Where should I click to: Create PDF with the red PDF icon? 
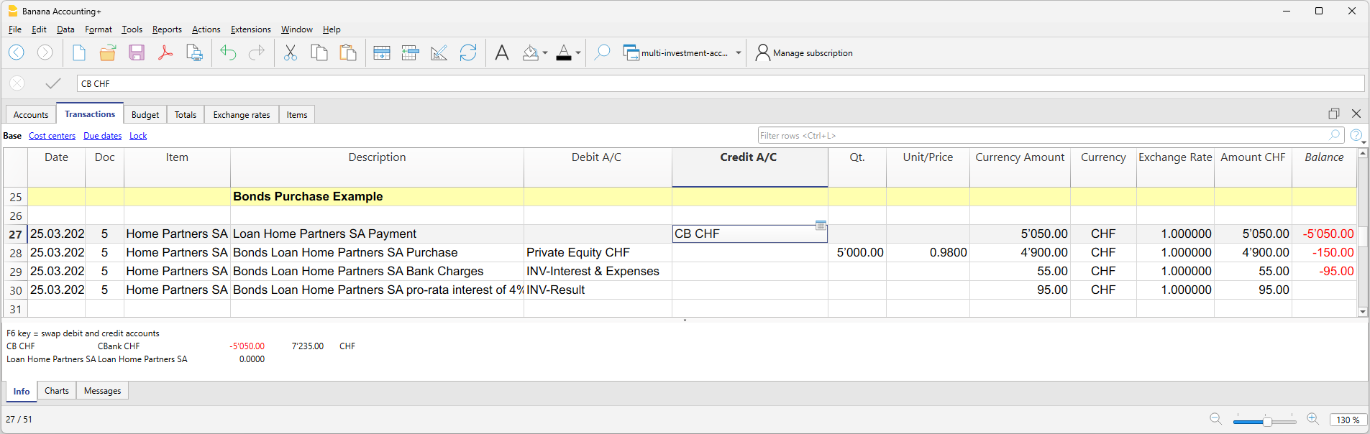coord(165,52)
